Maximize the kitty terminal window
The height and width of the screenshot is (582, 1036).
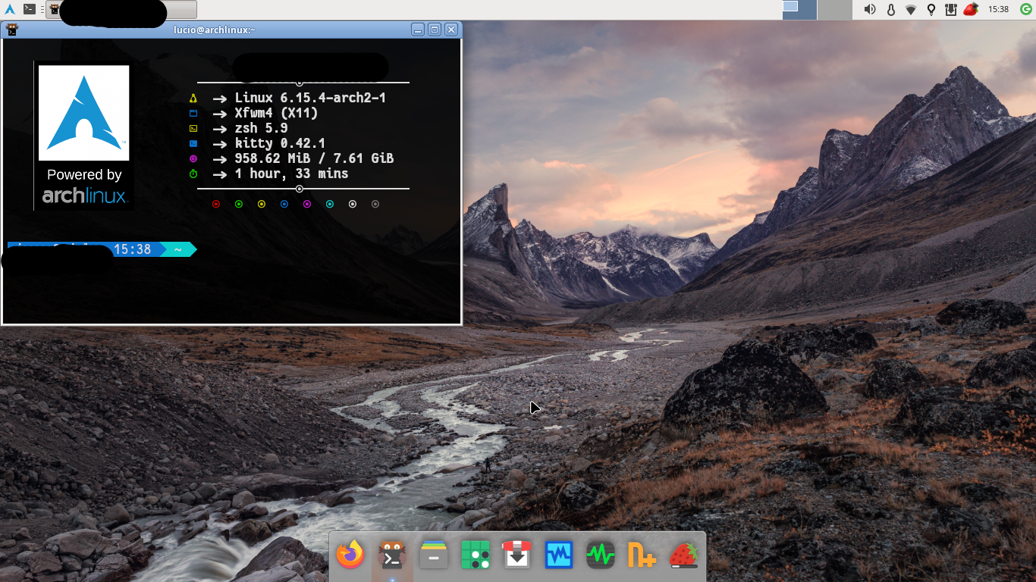click(x=435, y=30)
